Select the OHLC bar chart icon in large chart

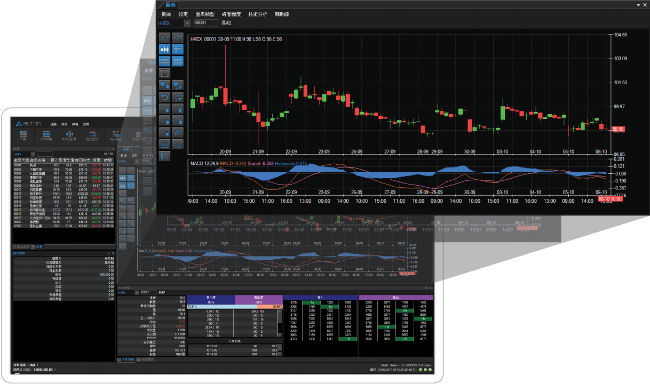[x=178, y=38]
